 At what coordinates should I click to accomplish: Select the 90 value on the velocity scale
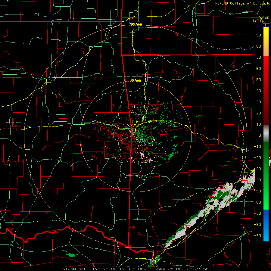(x=259, y=35)
